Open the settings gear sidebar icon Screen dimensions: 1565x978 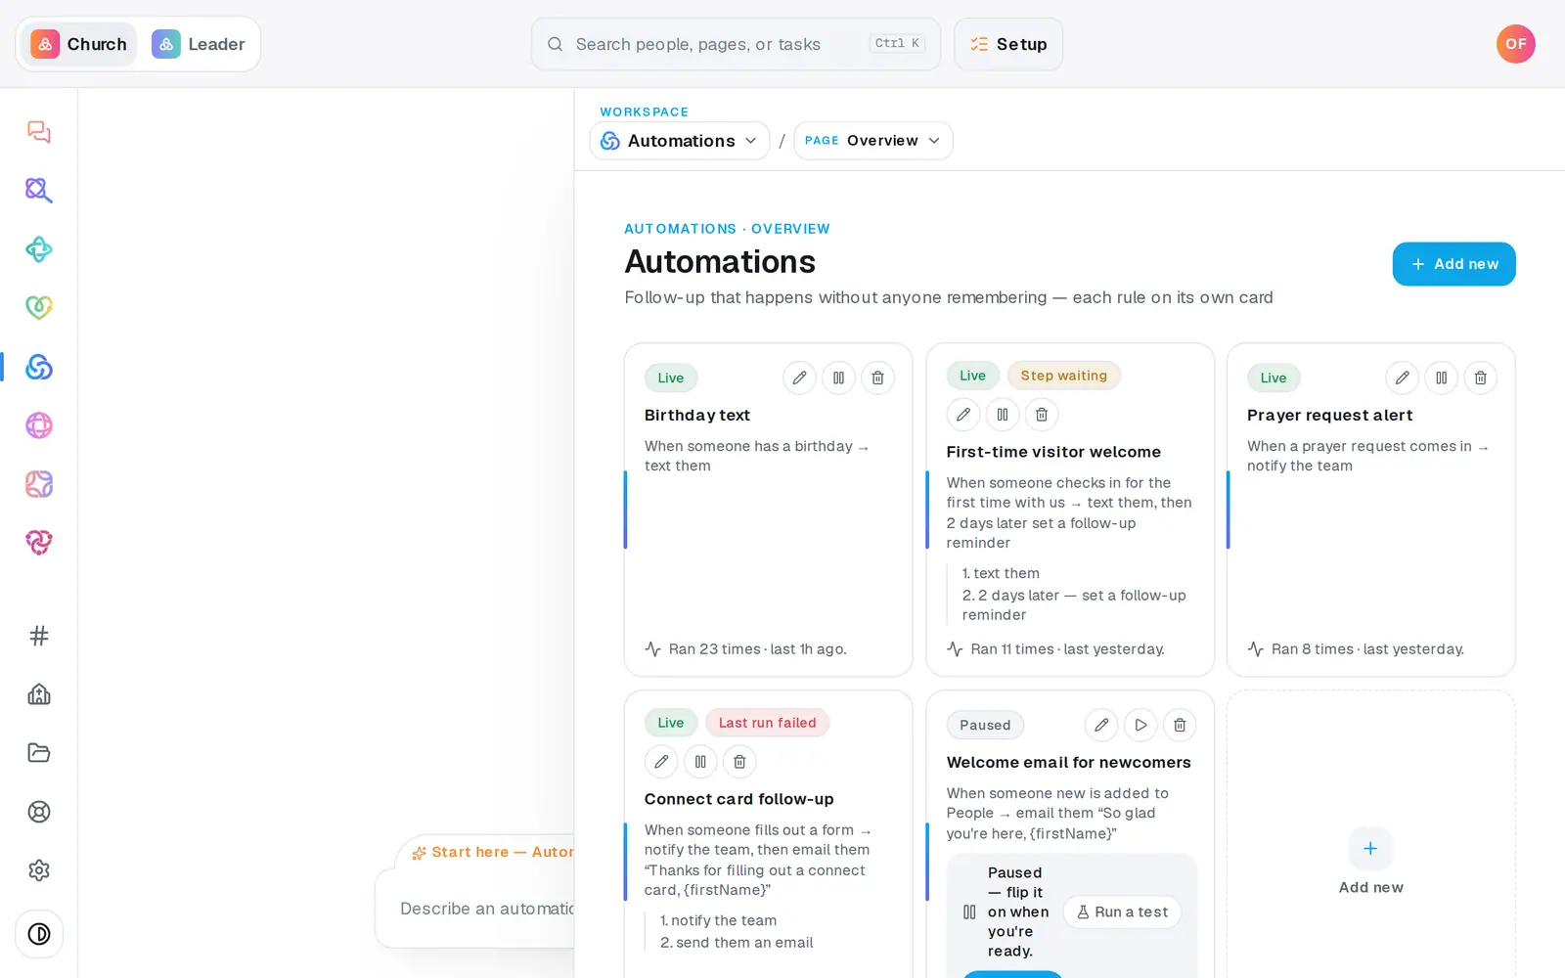[x=39, y=870]
